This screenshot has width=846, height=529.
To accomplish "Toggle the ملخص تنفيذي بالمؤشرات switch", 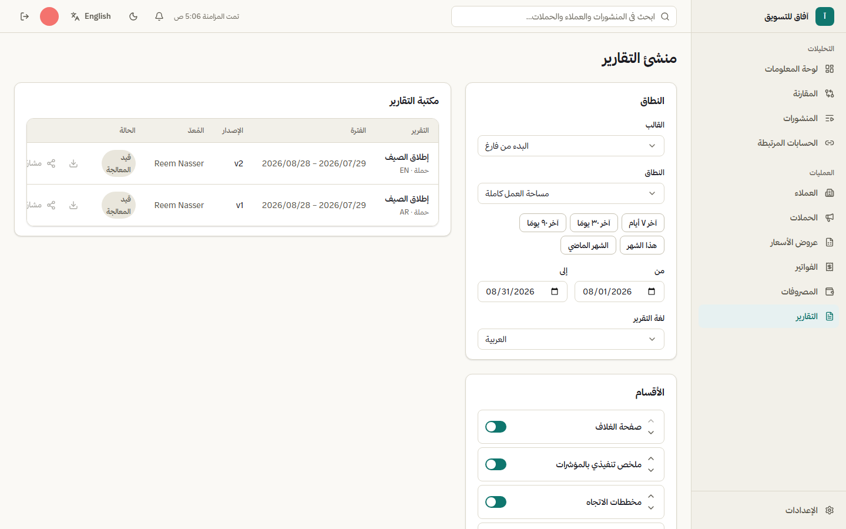I will tap(496, 464).
